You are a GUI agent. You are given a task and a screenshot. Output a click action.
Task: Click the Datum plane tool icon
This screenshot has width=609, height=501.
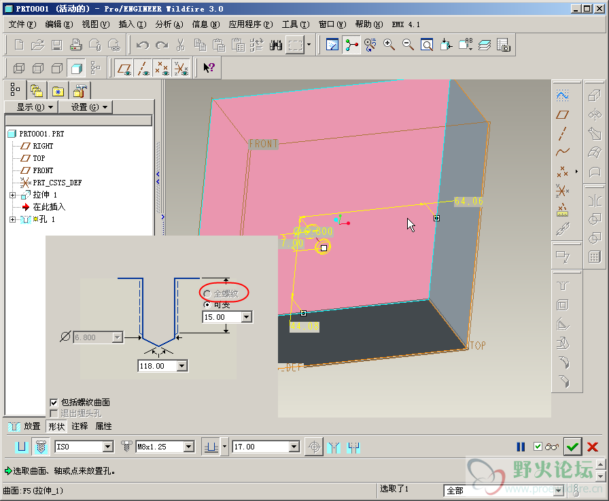562,115
